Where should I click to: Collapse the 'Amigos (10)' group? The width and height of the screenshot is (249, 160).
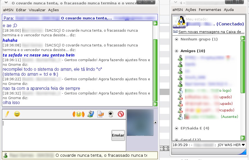click(x=177, y=51)
